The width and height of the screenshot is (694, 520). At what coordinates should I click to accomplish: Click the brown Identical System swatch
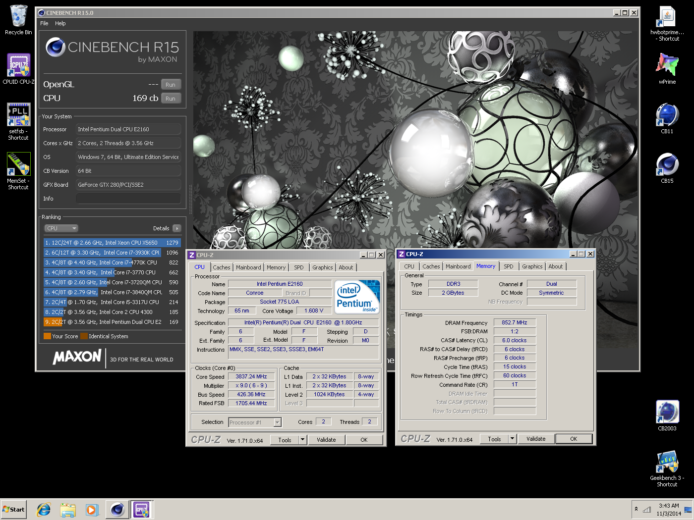(84, 336)
